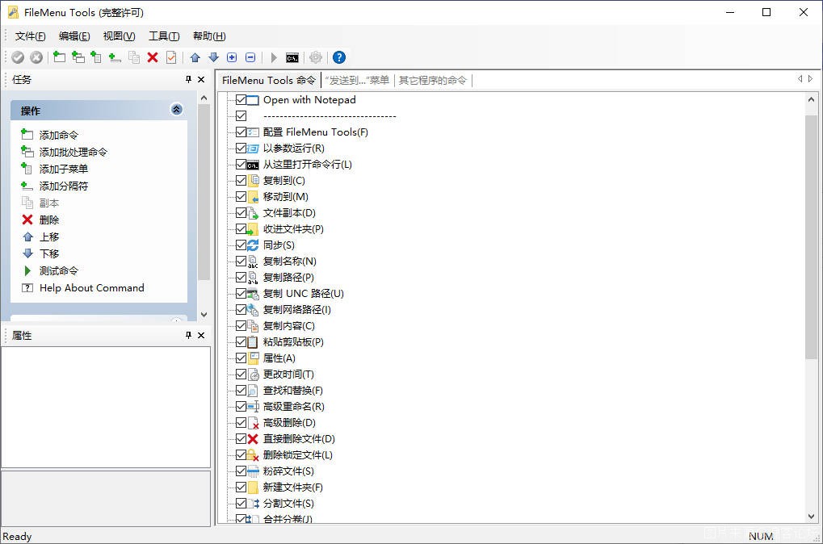The height and width of the screenshot is (544, 823).
Task: Click the 更改时间(T) clock icon
Action: click(x=253, y=375)
